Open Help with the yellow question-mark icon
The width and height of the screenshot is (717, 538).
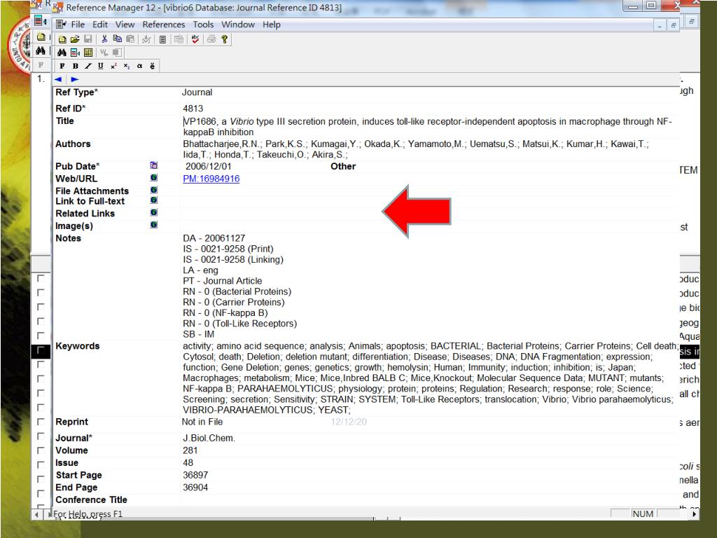[x=225, y=39]
